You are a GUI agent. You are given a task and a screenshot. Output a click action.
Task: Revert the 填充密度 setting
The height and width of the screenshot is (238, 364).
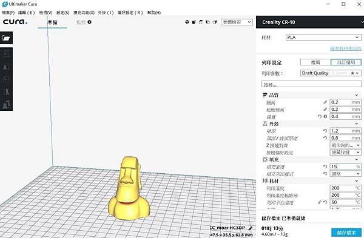(325, 167)
